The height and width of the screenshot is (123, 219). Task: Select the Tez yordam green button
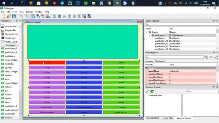121,107
